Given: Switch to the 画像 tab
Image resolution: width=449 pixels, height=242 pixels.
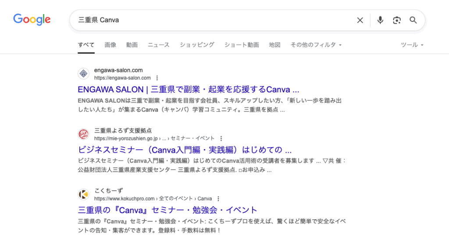Looking at the screenshot, I should (x=110, y=45).
